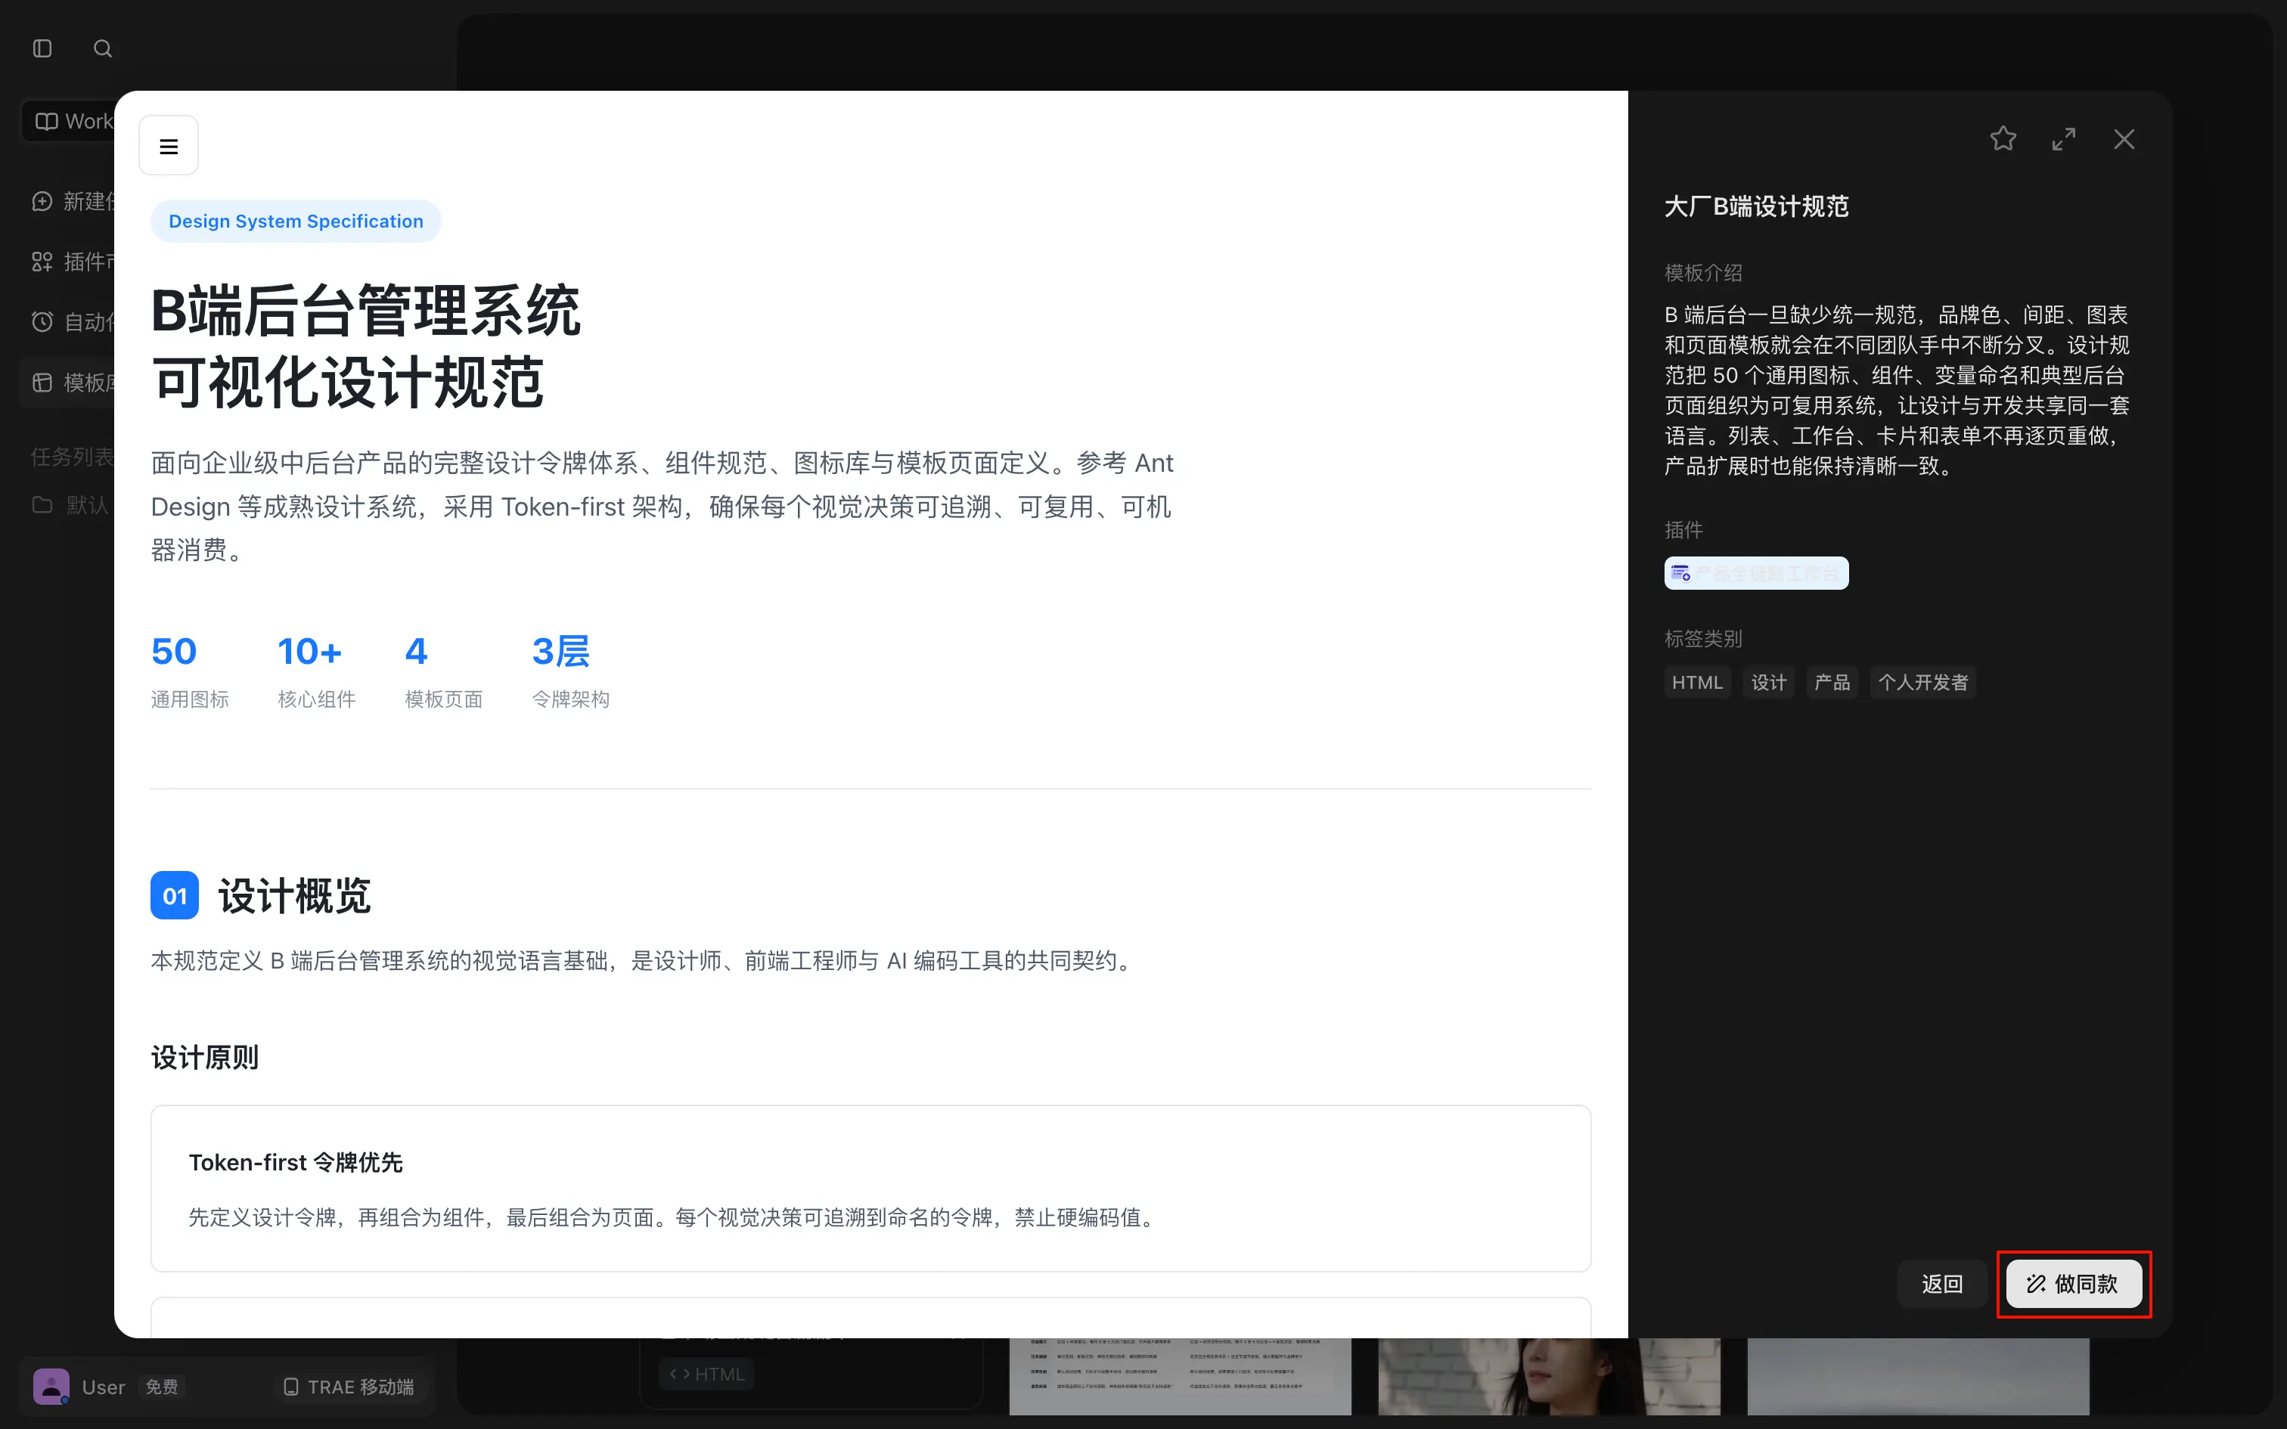Select the HTML tag chip
Image resolution: width=2287 pixels, height=1429 pixels.
click(x=1696, y=682)
